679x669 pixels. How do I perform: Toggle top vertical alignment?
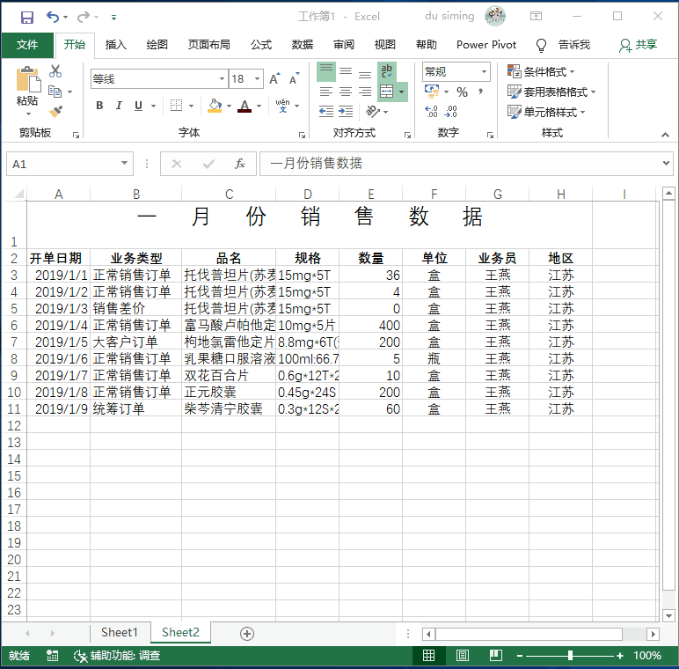click(x=326, y=71)
